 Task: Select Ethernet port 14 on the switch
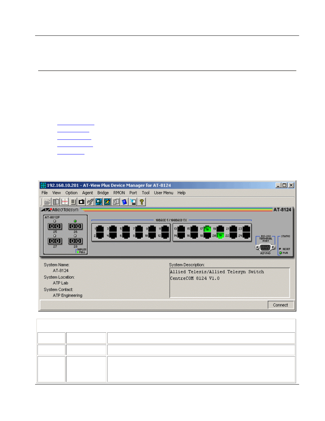(x=181, y=235)
